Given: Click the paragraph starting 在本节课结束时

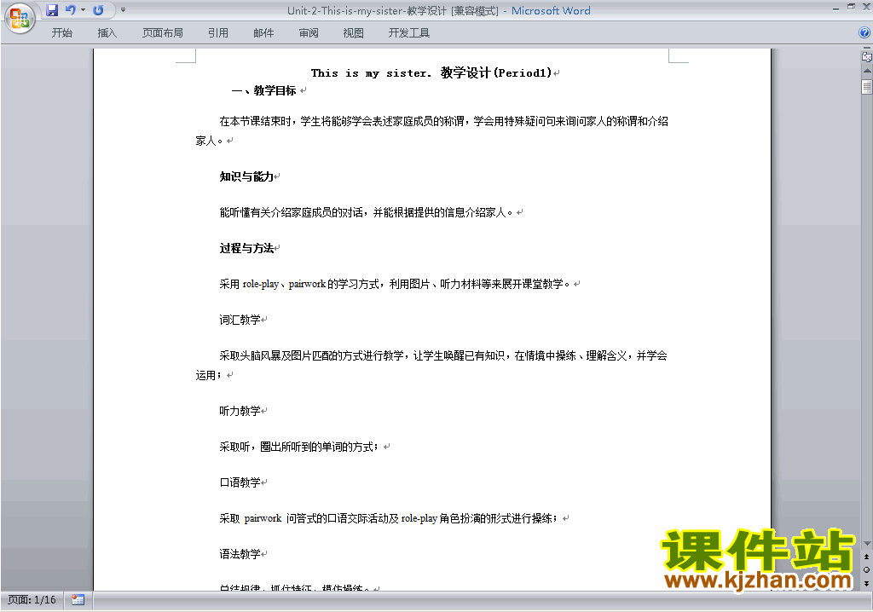Looking at the screenshot, I should pyautogui.click(x=431, y=131).
